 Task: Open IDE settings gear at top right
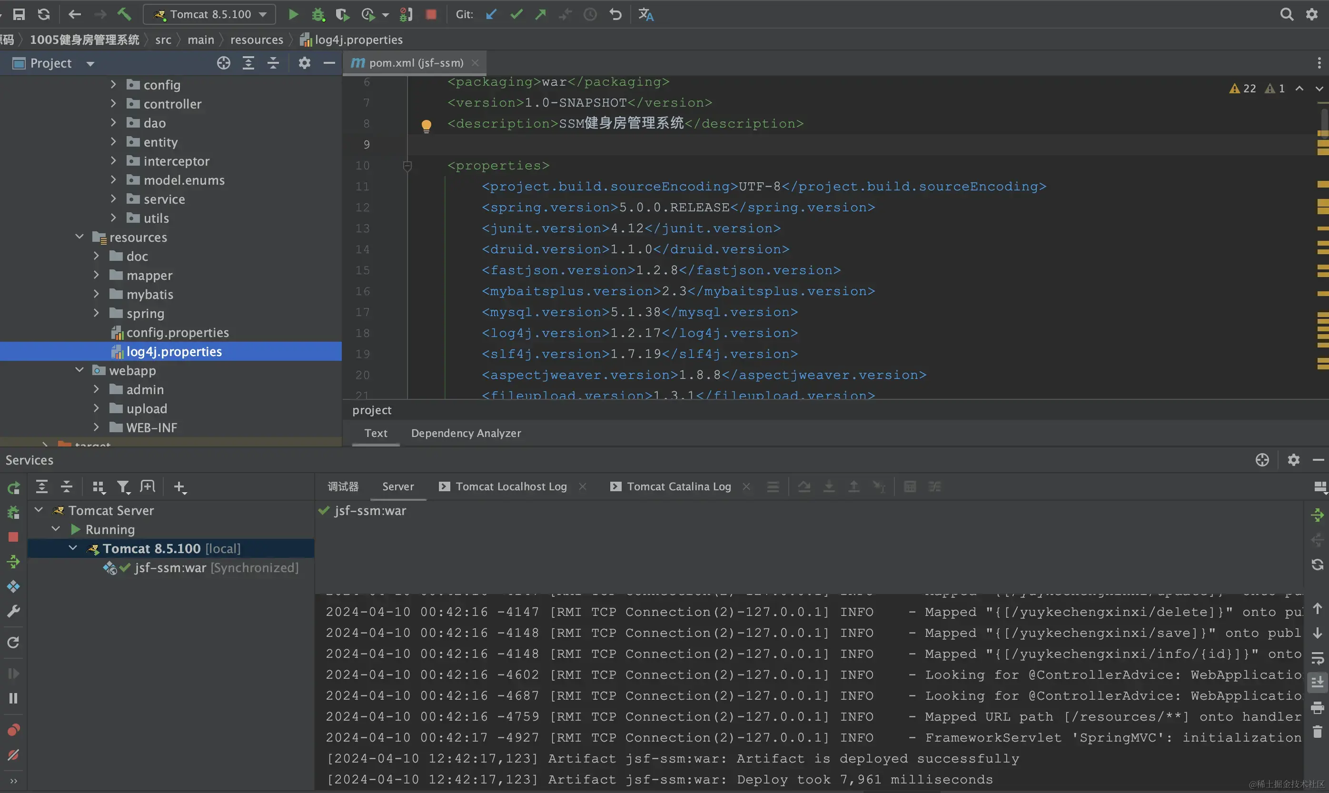1312,14
